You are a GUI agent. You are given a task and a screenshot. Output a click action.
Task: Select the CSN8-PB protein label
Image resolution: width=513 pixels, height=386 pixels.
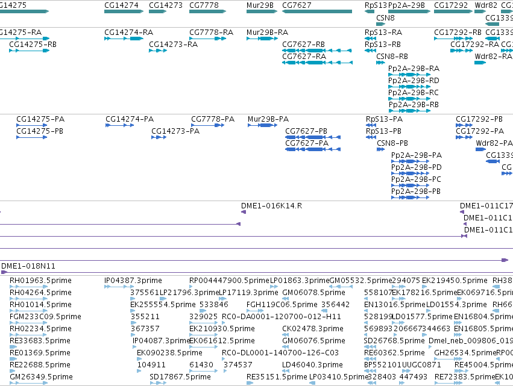pos(392,143)
